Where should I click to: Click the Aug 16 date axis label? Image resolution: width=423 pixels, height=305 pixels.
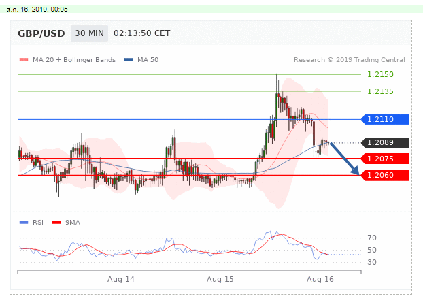pos(320,279)
